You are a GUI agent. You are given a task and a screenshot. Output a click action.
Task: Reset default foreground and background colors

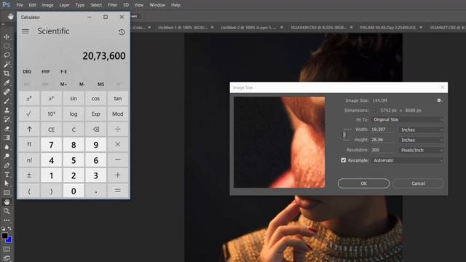[3, 229]
